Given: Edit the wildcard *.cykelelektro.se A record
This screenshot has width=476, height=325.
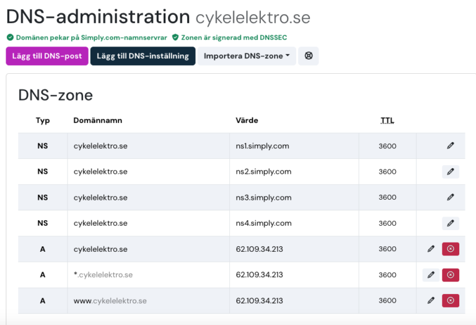Looking at the screenshot, I should [431, 275].
